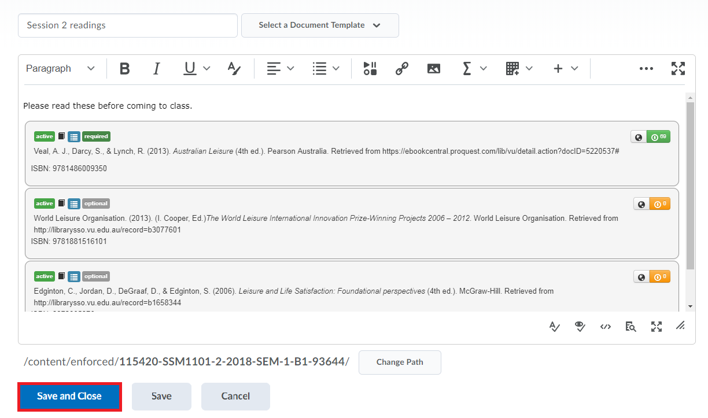The image size is (708, 418).
Task: Click the equation sigma icon
Action: tap(467, 69)
